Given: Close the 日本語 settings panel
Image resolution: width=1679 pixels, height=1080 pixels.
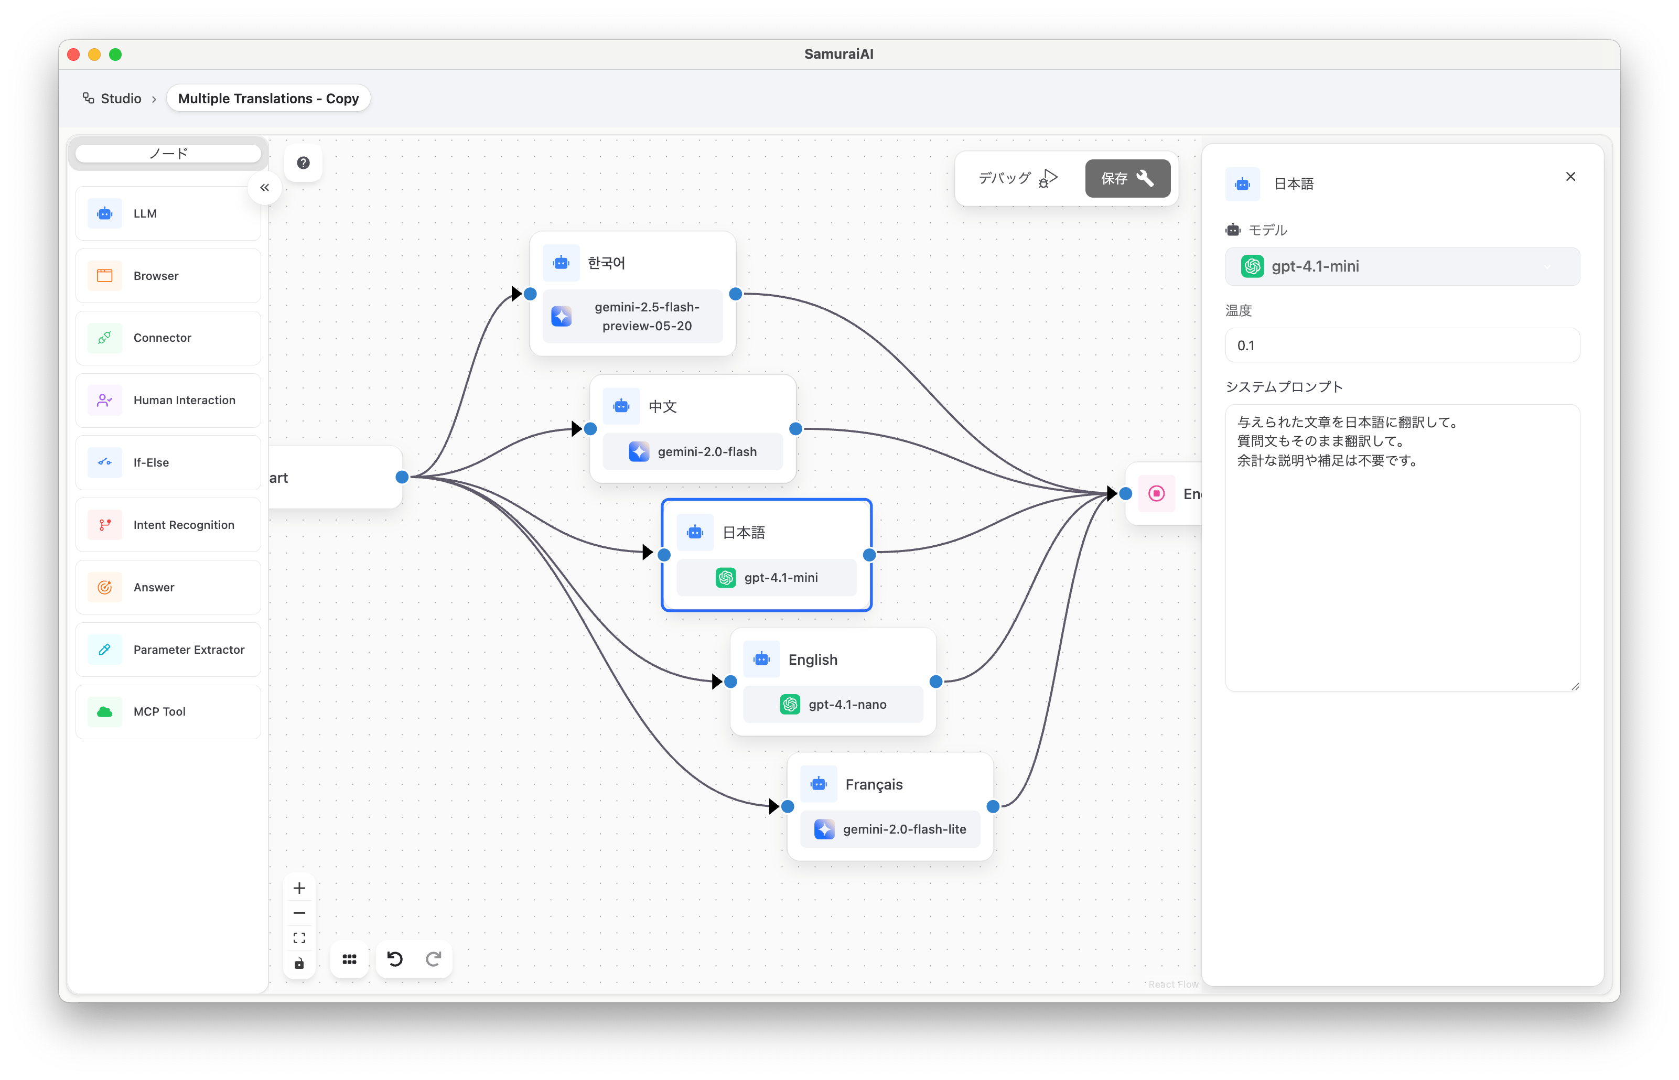Looking at the screenshot, I should pos(1570,177).
